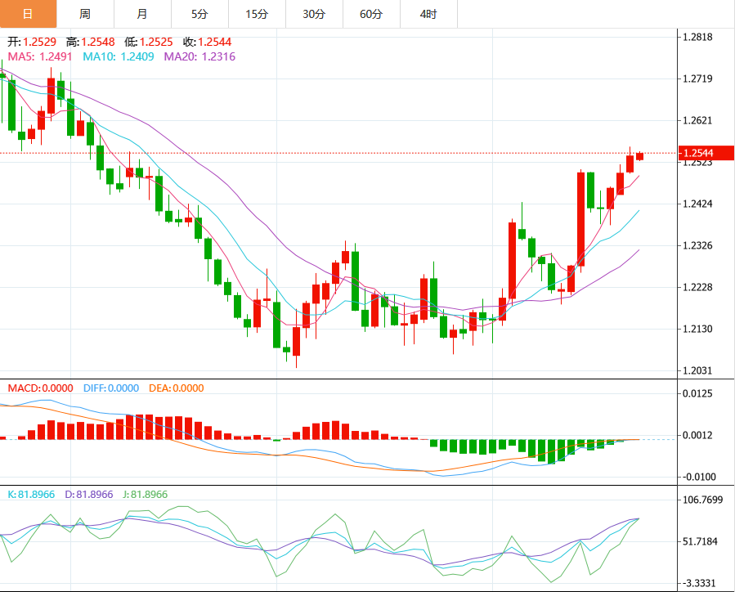The width and height of the screenshot is (735, 592).
Task: Click the MA5: 1.2491 indicator label
Action: 41,56
